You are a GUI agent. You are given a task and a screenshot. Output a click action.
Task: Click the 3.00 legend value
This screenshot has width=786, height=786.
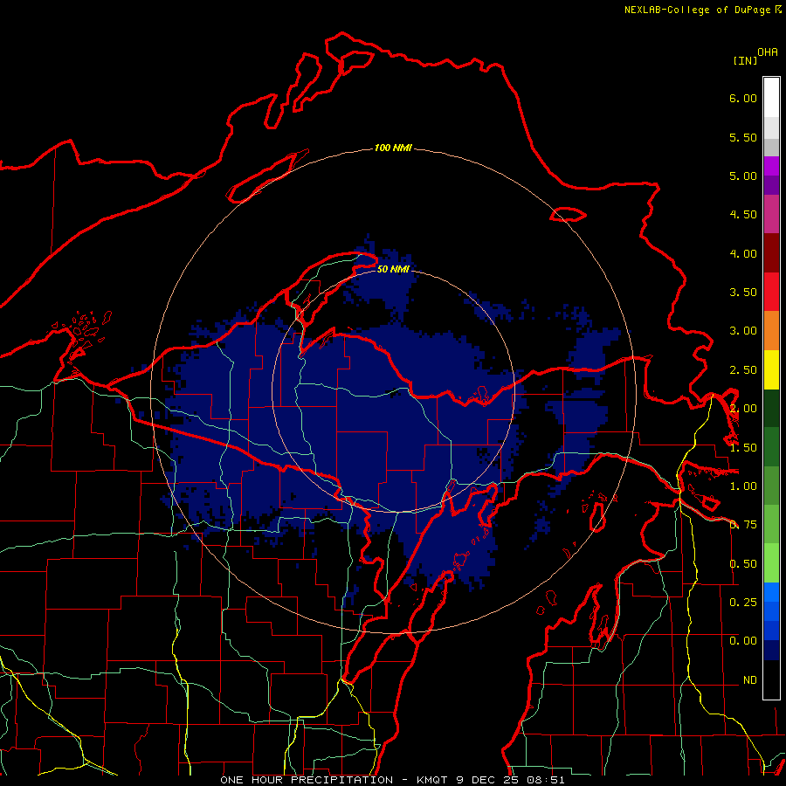pos(743,331)
